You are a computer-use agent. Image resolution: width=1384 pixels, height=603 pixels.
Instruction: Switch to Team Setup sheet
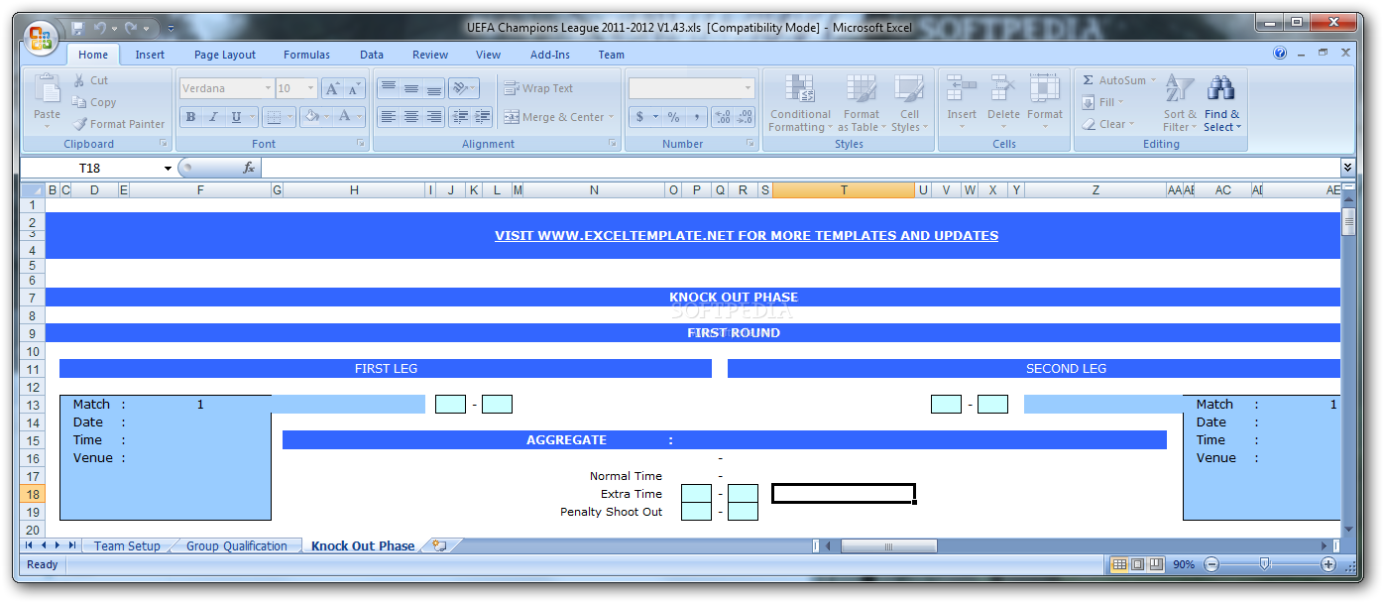pyautogui.click(x=127, y=545)
